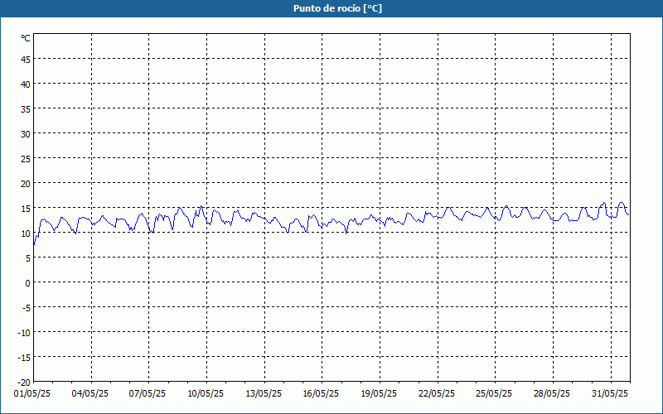The height and width of the screenshot is (414, 663).
Task: Click the x-axis date 28/05/25
Action: pyautogui.click(x=552, y=394)
